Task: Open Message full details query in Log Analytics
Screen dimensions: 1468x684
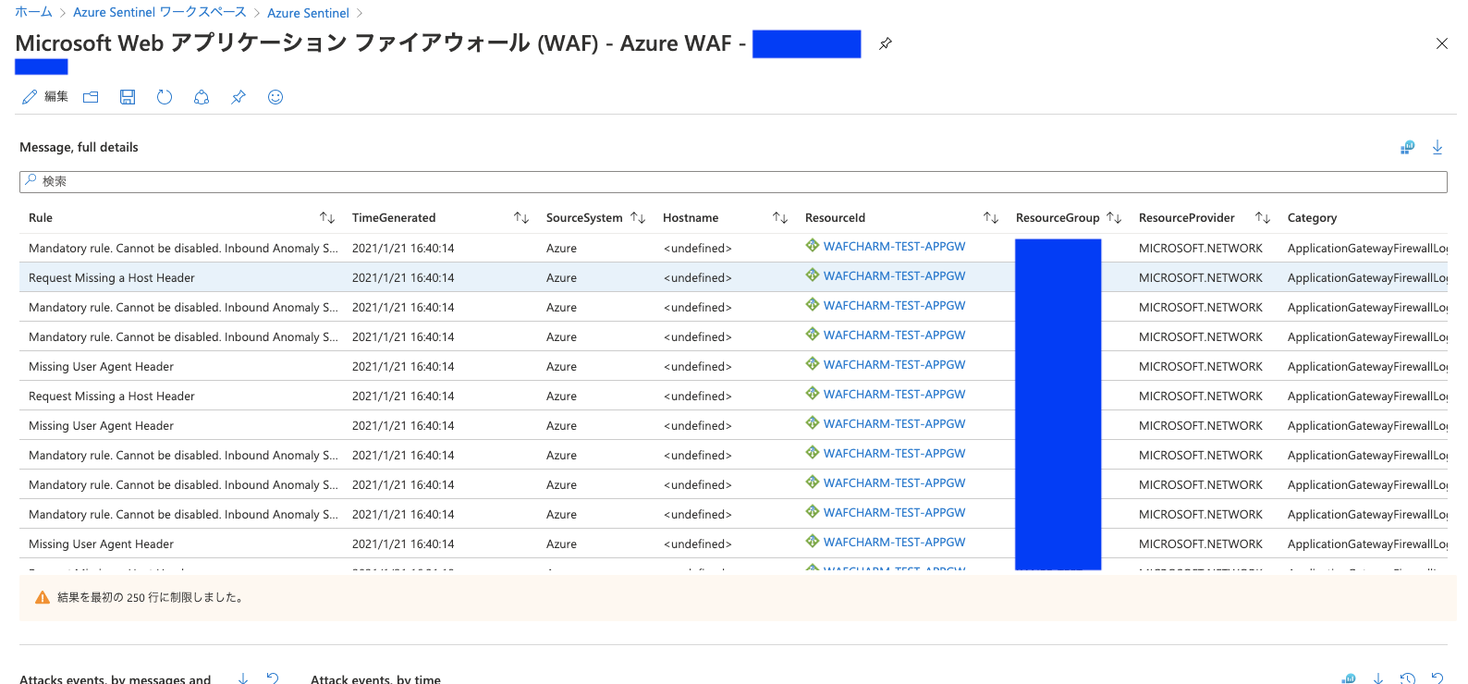Action: (1407, 147)
